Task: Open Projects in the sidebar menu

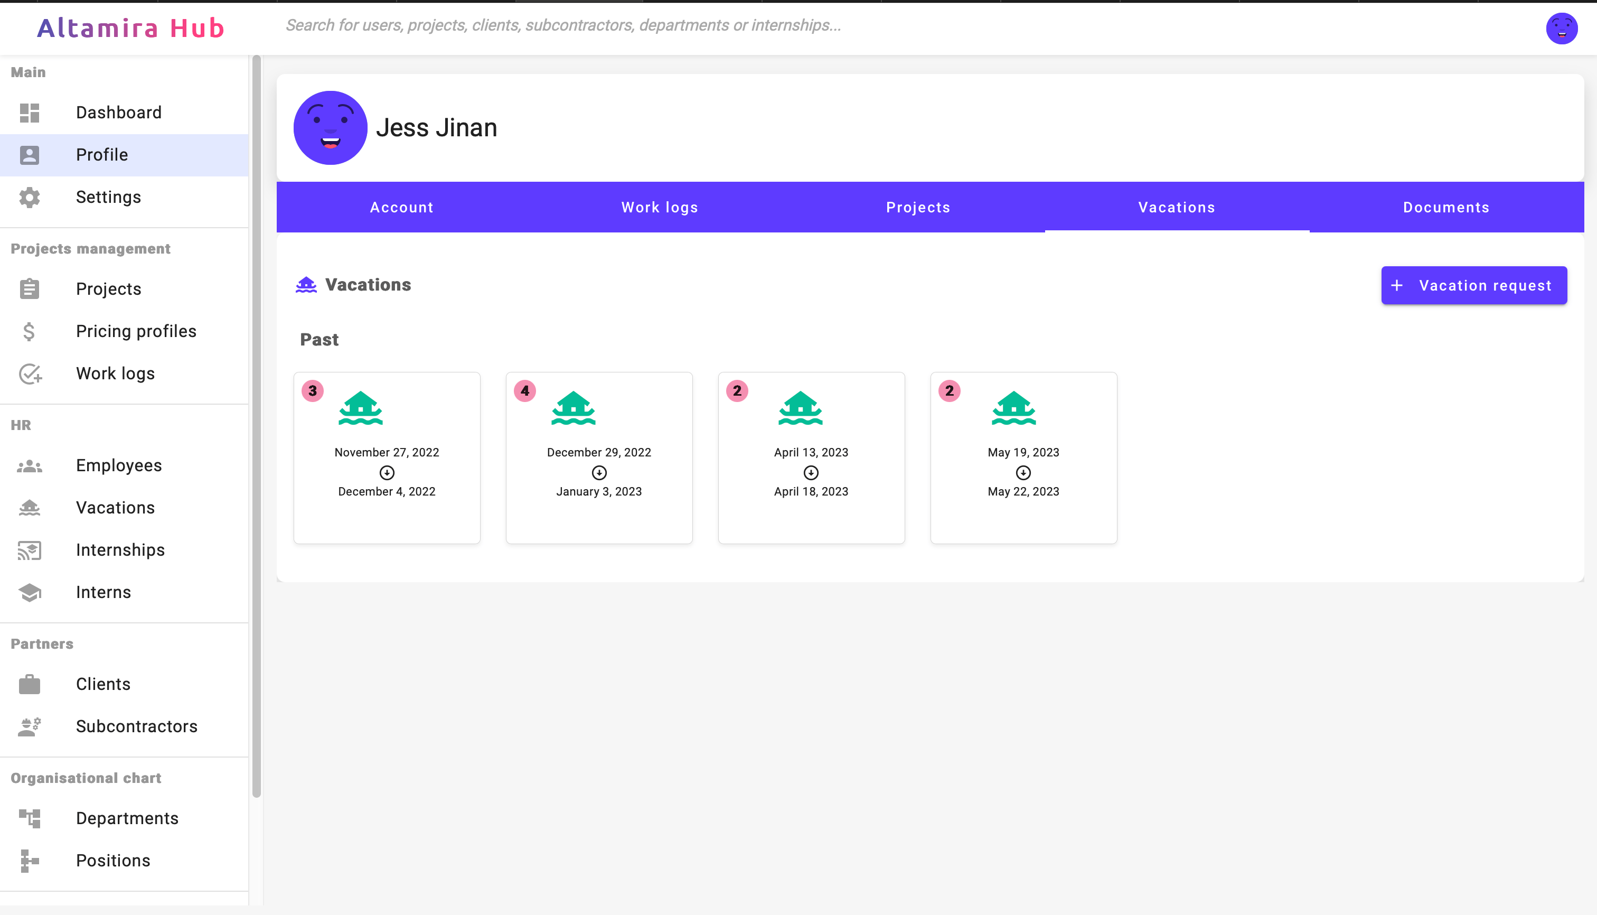Action: (108, 289)
